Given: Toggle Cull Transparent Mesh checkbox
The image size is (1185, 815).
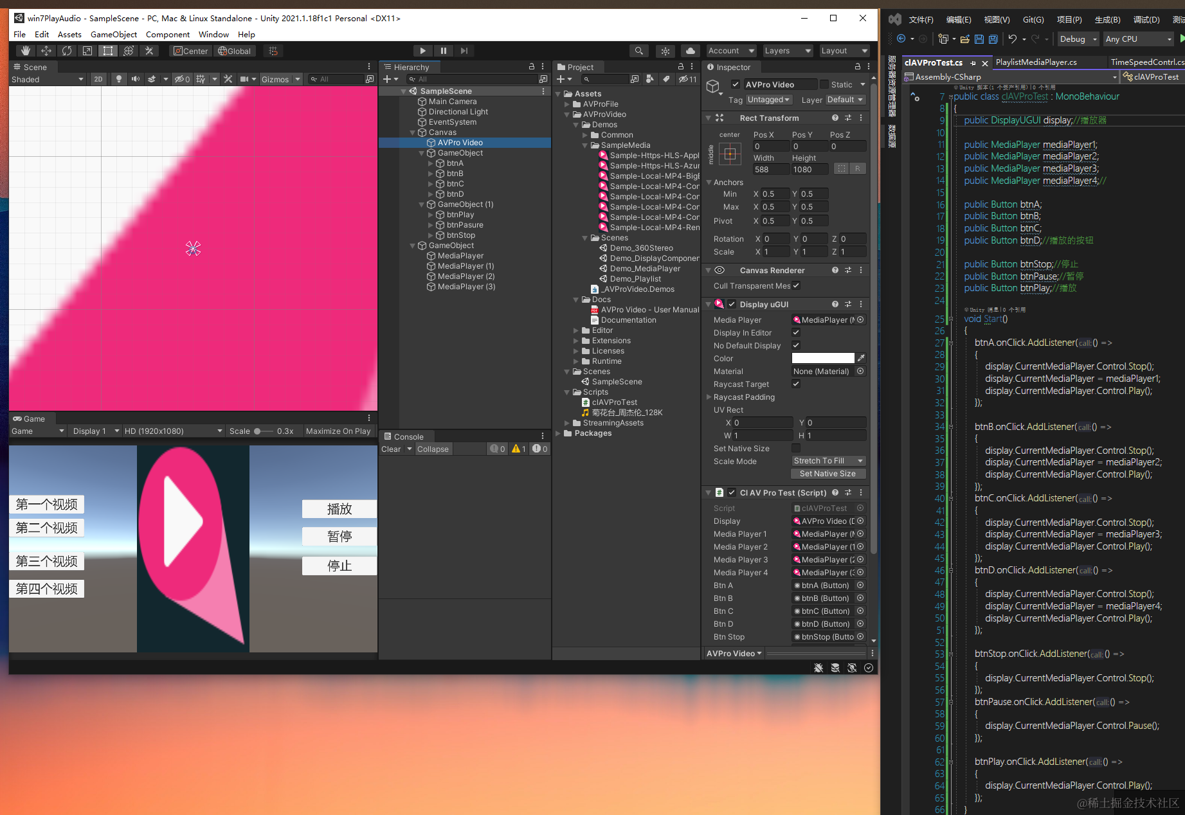Looking at the screenshot, I should tap(796, 285).
